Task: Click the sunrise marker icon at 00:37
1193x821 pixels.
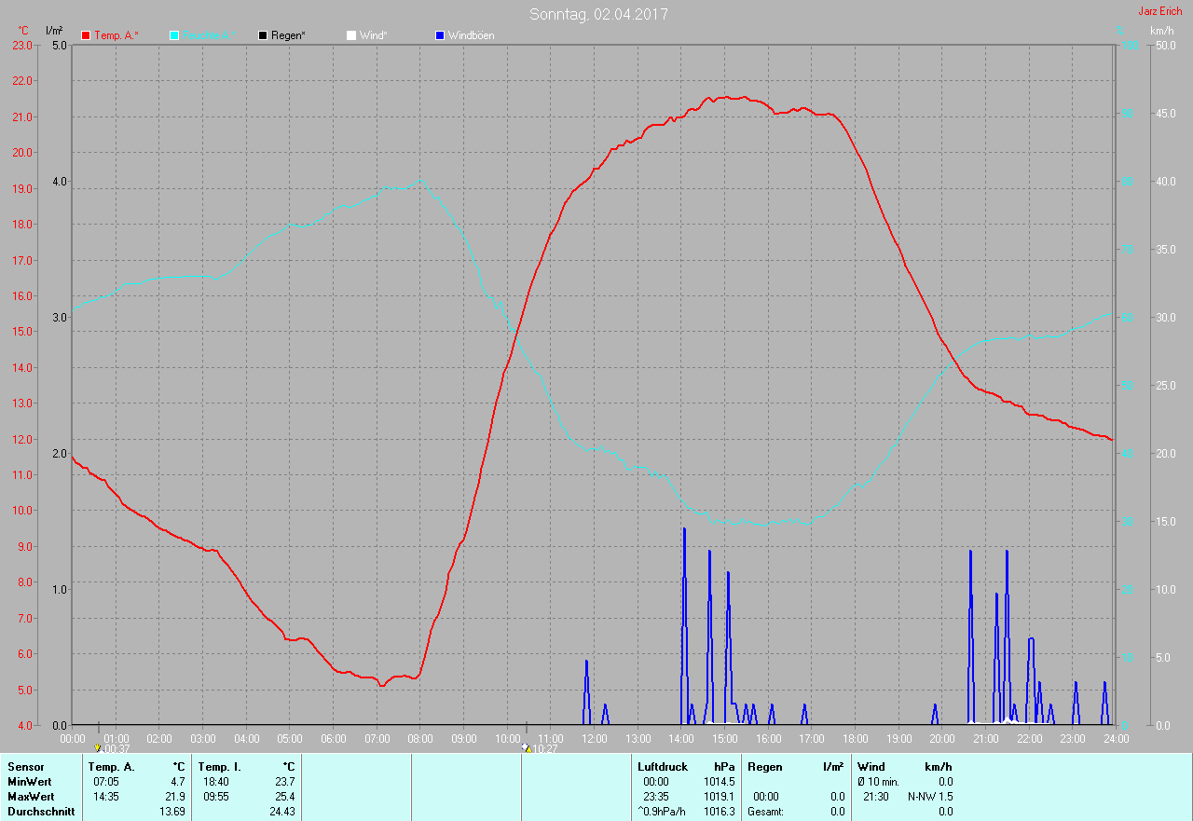Action: pos(98,748)
